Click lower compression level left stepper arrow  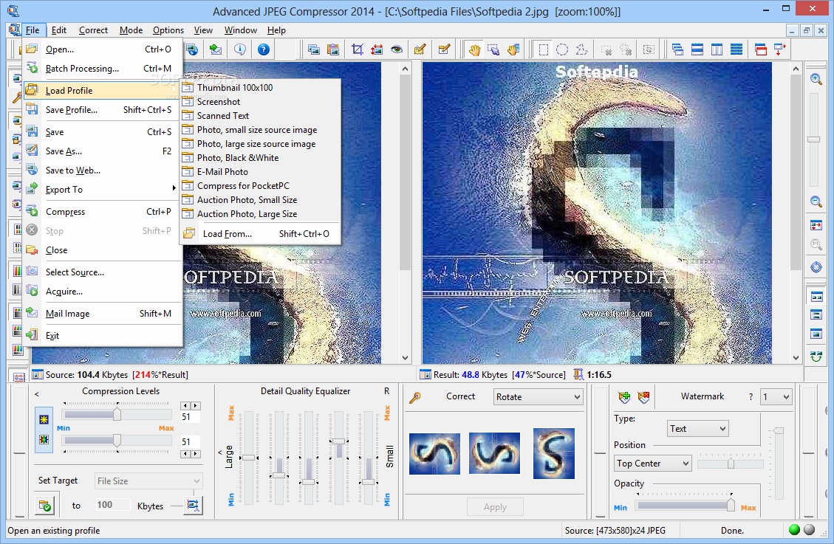(185, 454)
